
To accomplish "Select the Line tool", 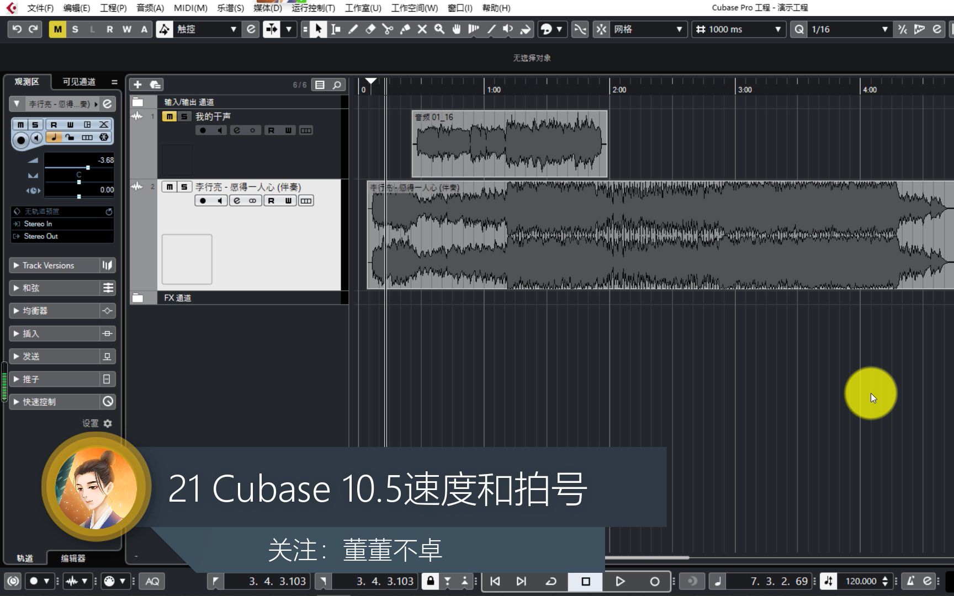I will [x=491, y=29].
